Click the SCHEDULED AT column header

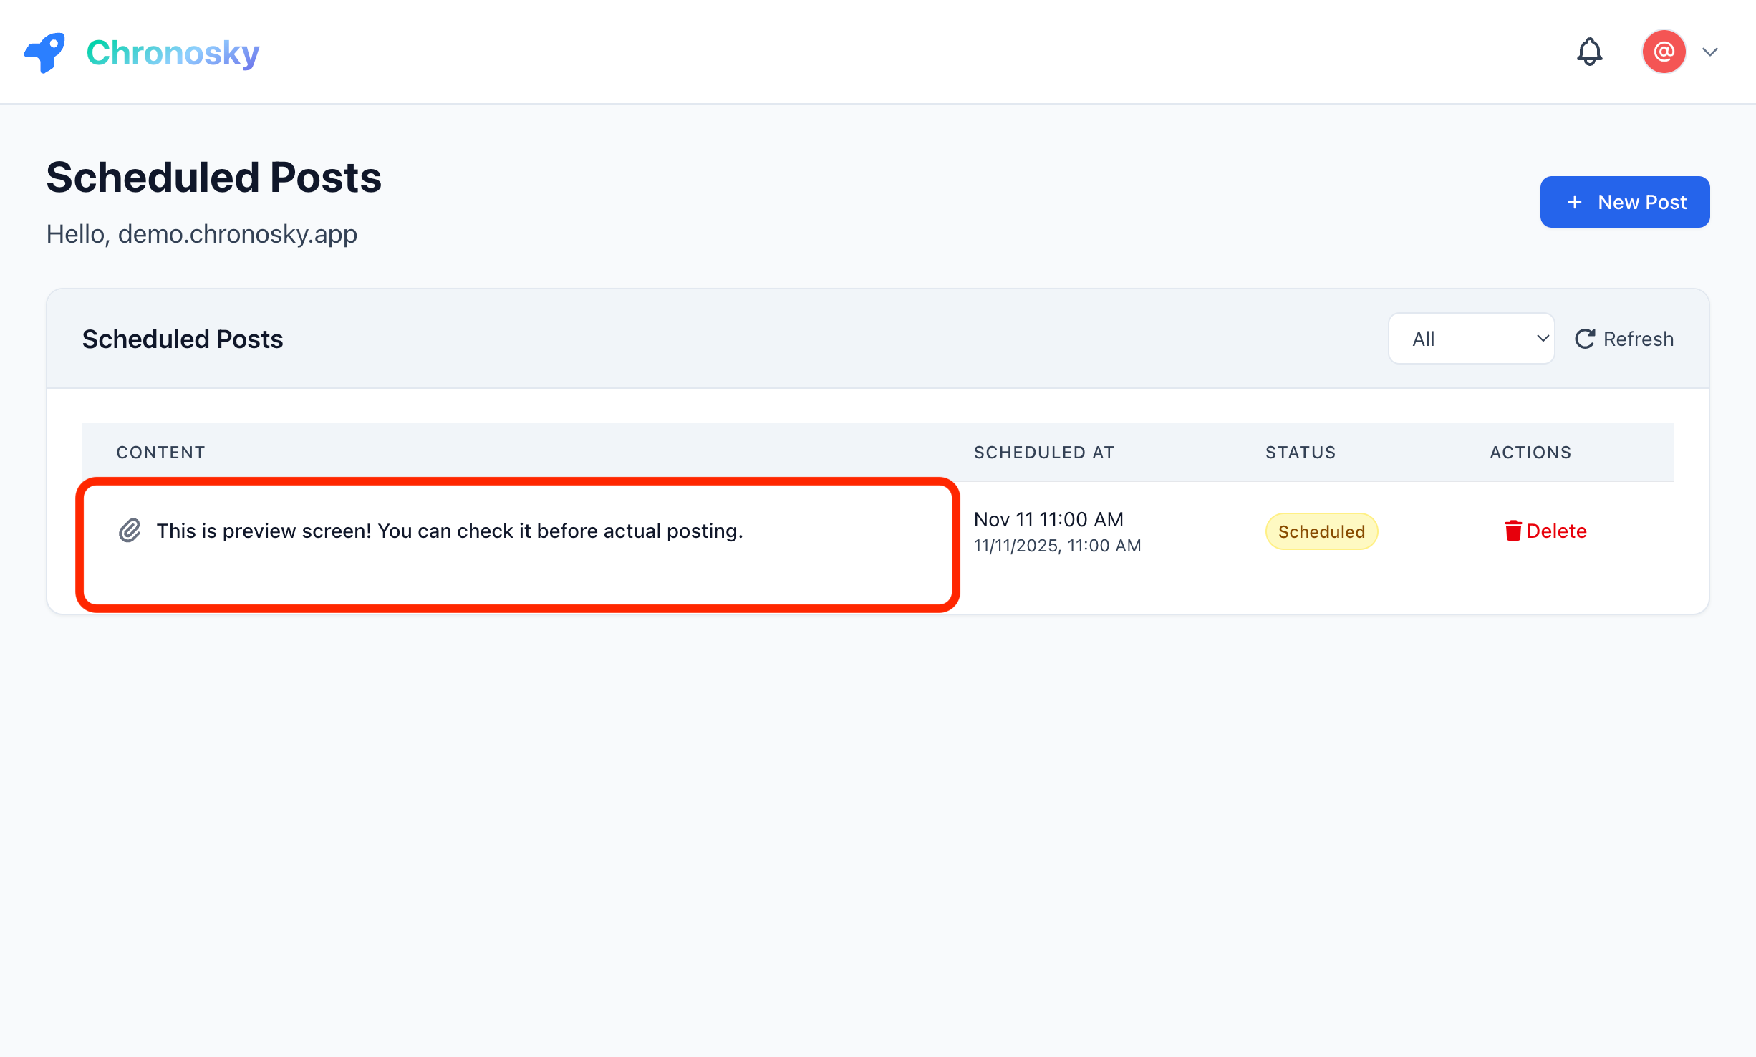1043,453
